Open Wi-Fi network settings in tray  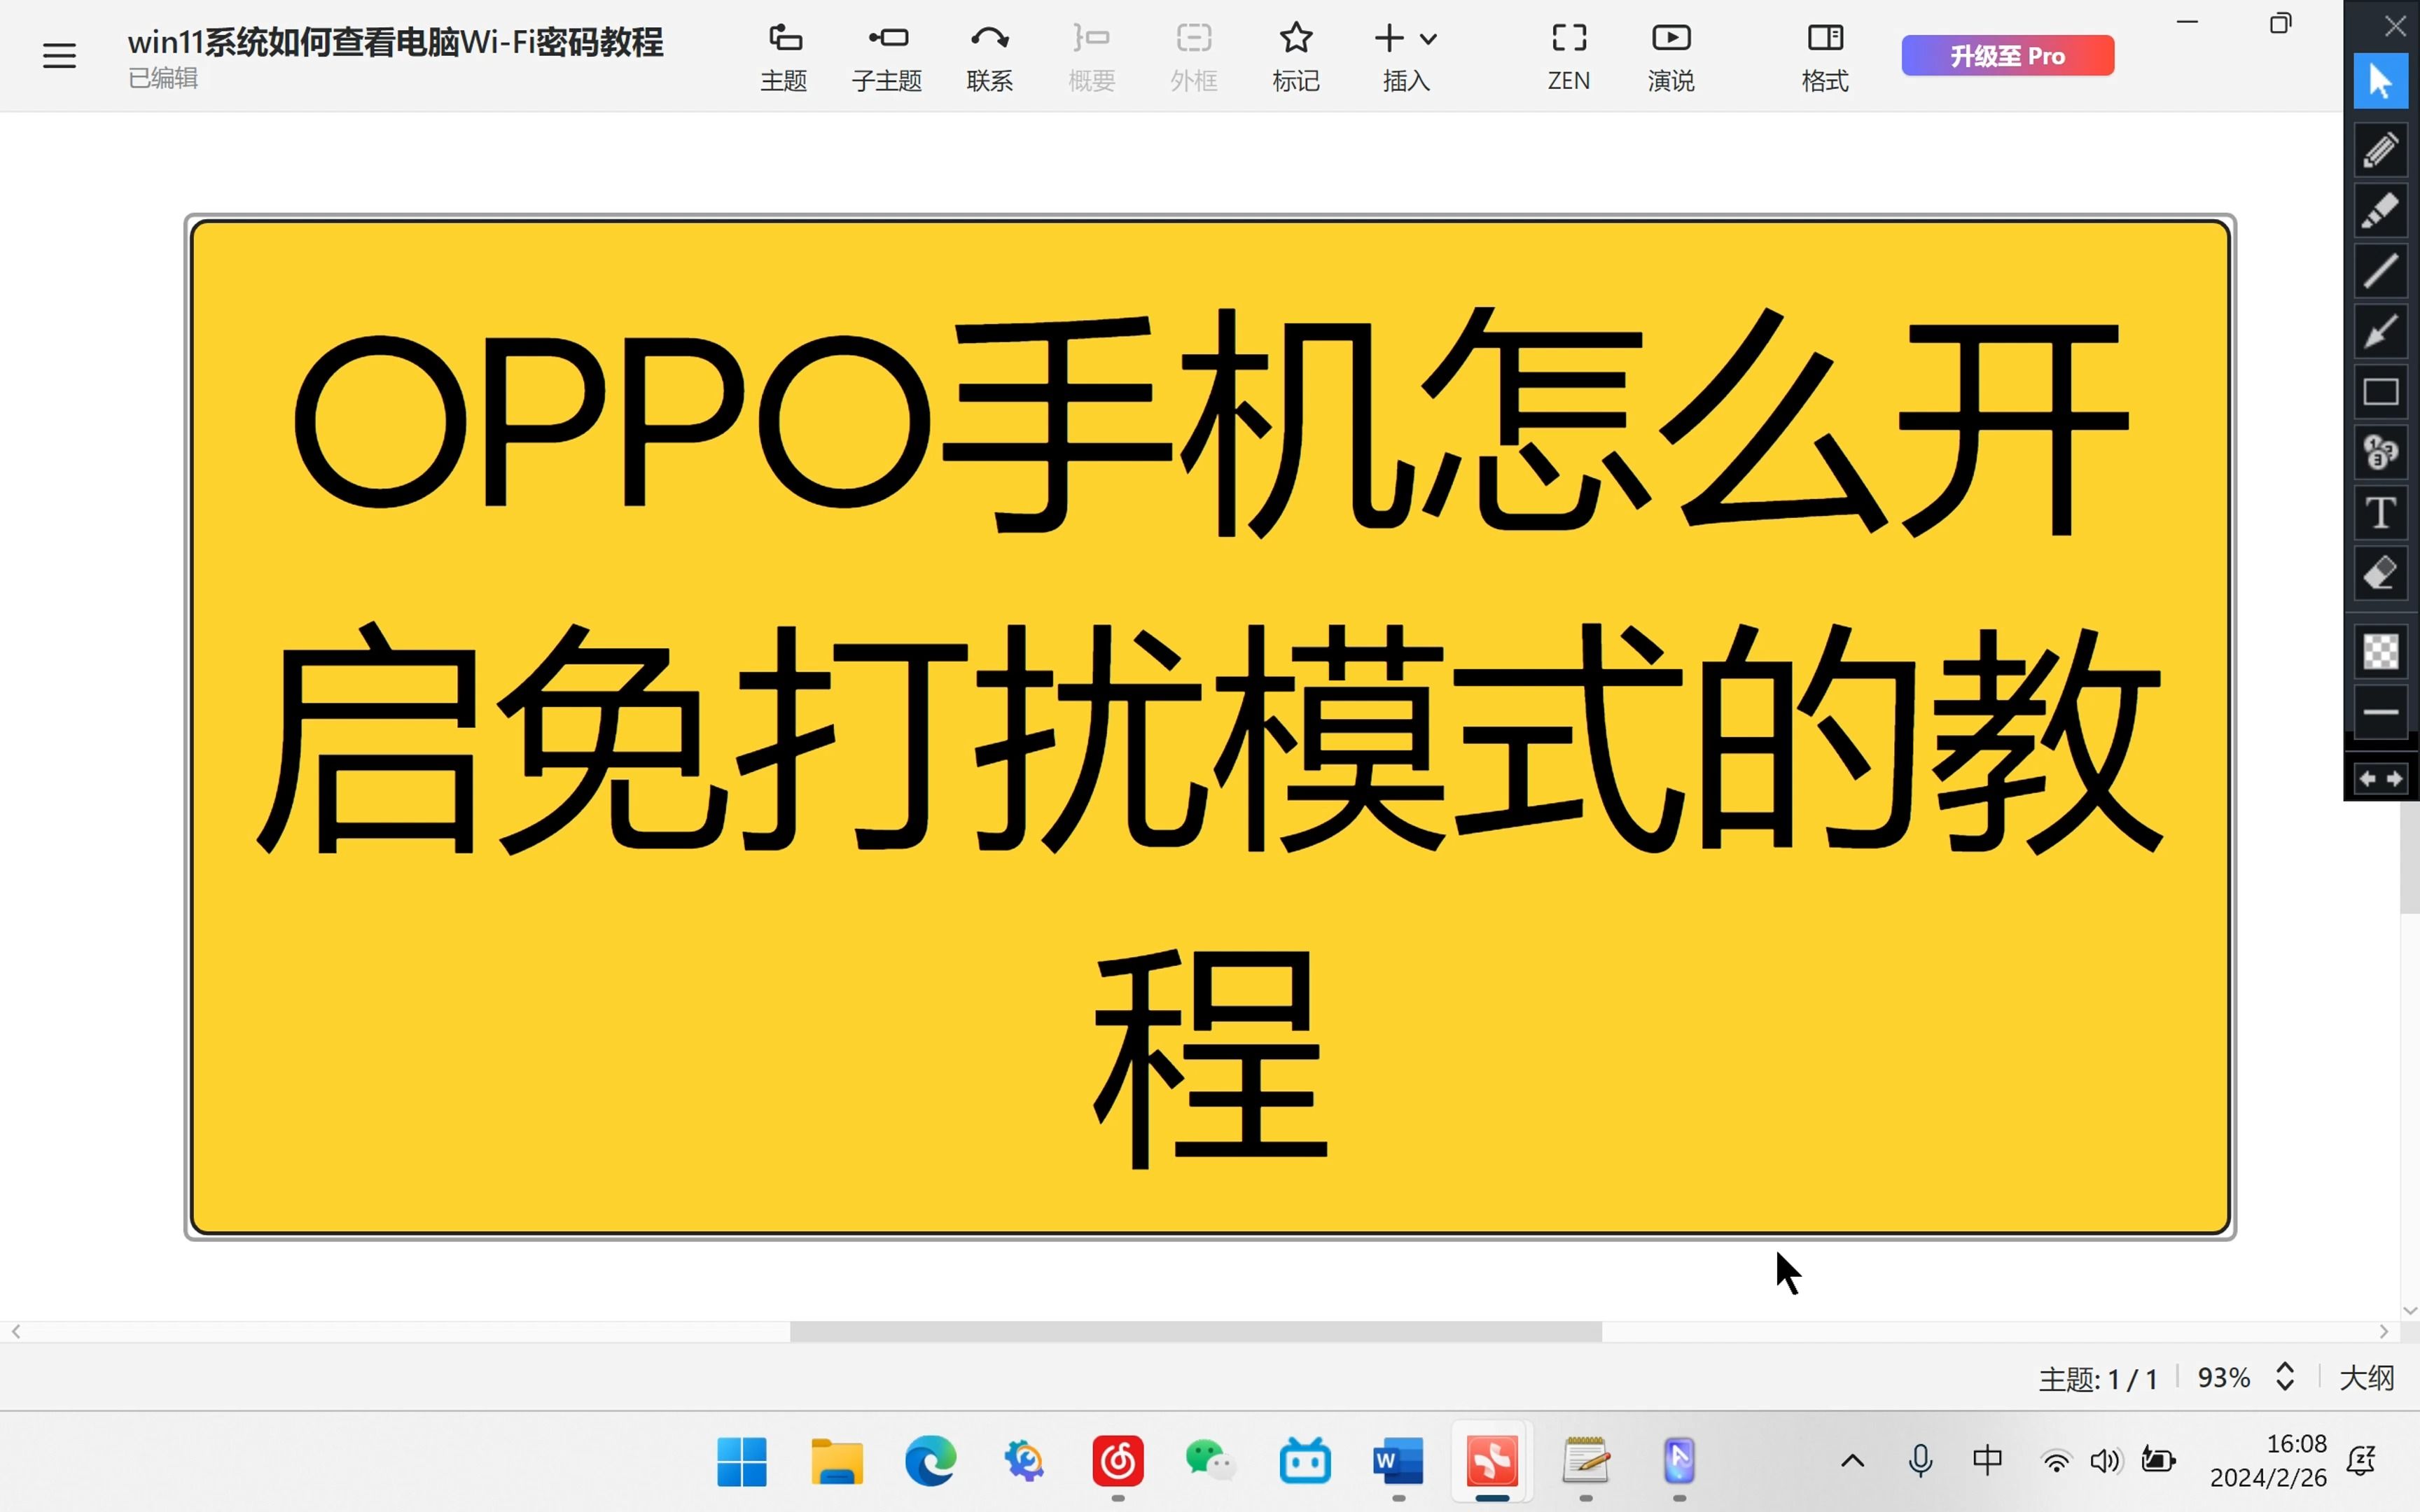2056,1462
